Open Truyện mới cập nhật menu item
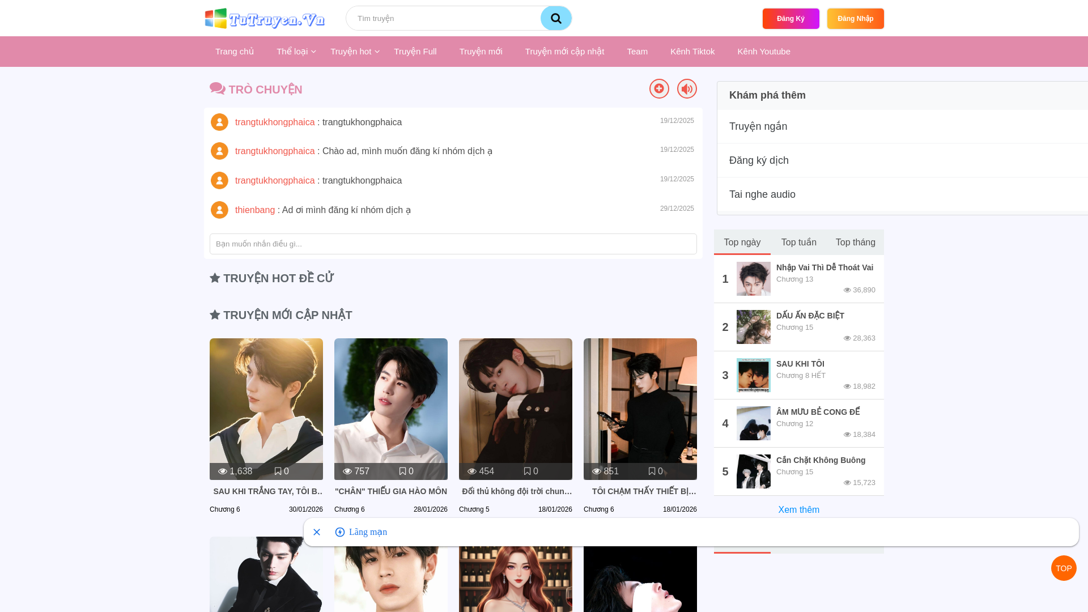This screenshot has width=1088, height=612. [x=564, y=52]
